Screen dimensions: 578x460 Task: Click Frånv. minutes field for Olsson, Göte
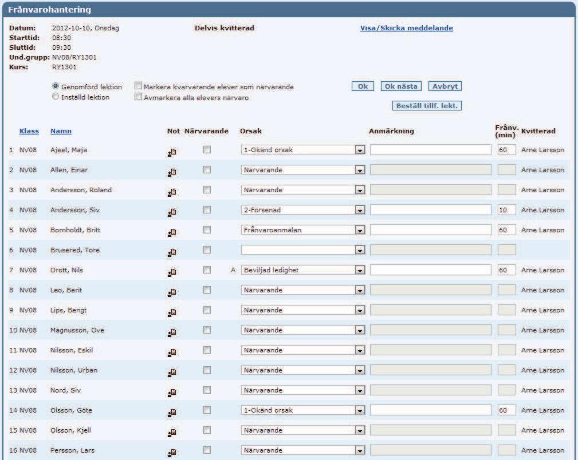click(x=506, y=410)
